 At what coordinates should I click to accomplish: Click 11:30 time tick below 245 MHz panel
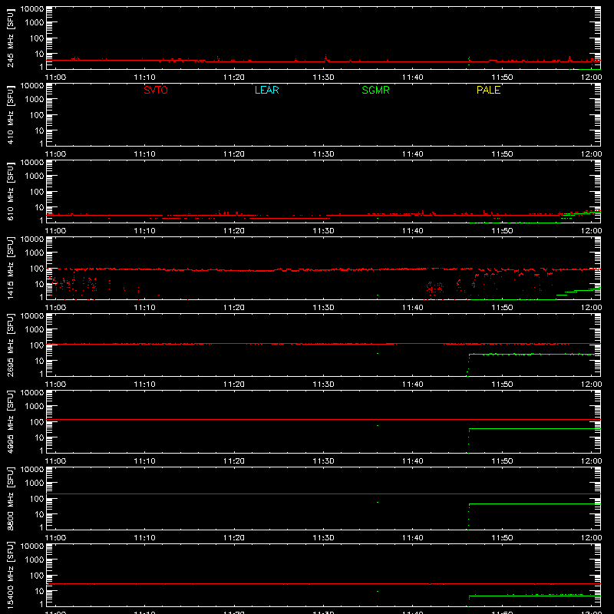(x=323, y=78)
